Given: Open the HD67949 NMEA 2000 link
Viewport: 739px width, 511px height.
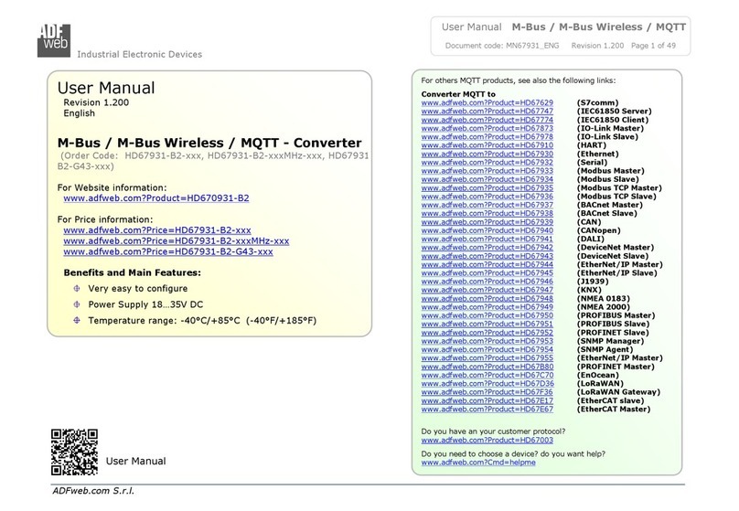Looking at the screenshot, I should [487, 306].
